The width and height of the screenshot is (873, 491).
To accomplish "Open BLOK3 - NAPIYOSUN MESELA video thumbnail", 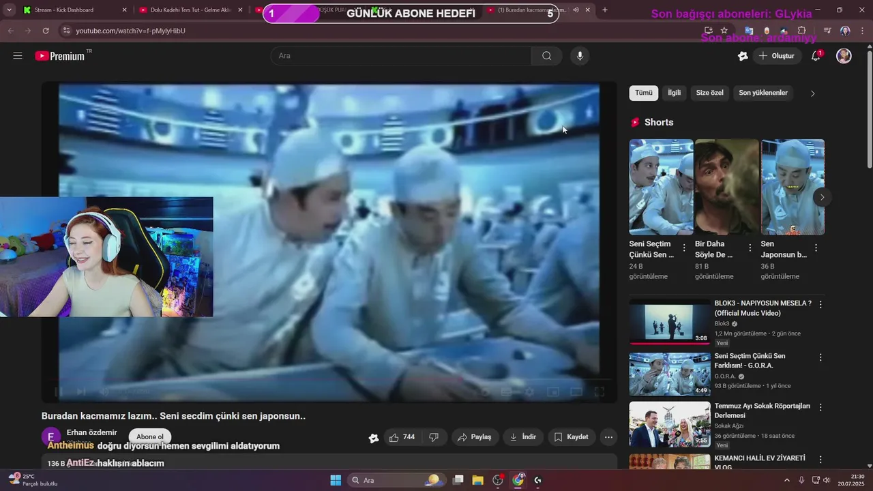I will coord(670,322).
